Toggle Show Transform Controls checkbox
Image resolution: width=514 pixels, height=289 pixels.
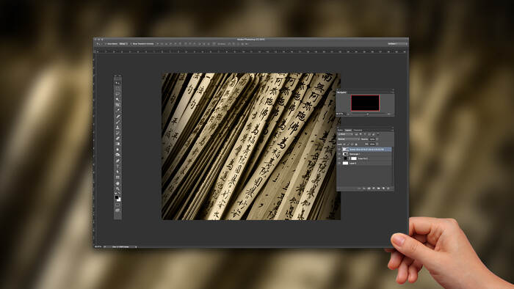[131, 44]
